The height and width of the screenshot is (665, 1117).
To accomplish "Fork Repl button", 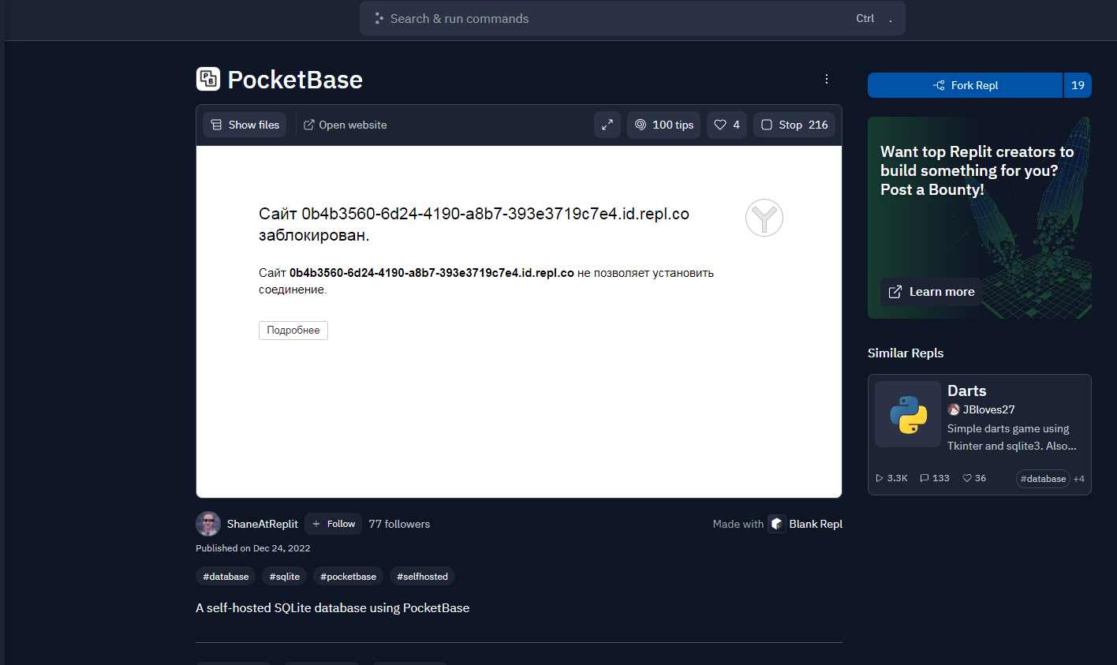I will (x=966, y=85).
